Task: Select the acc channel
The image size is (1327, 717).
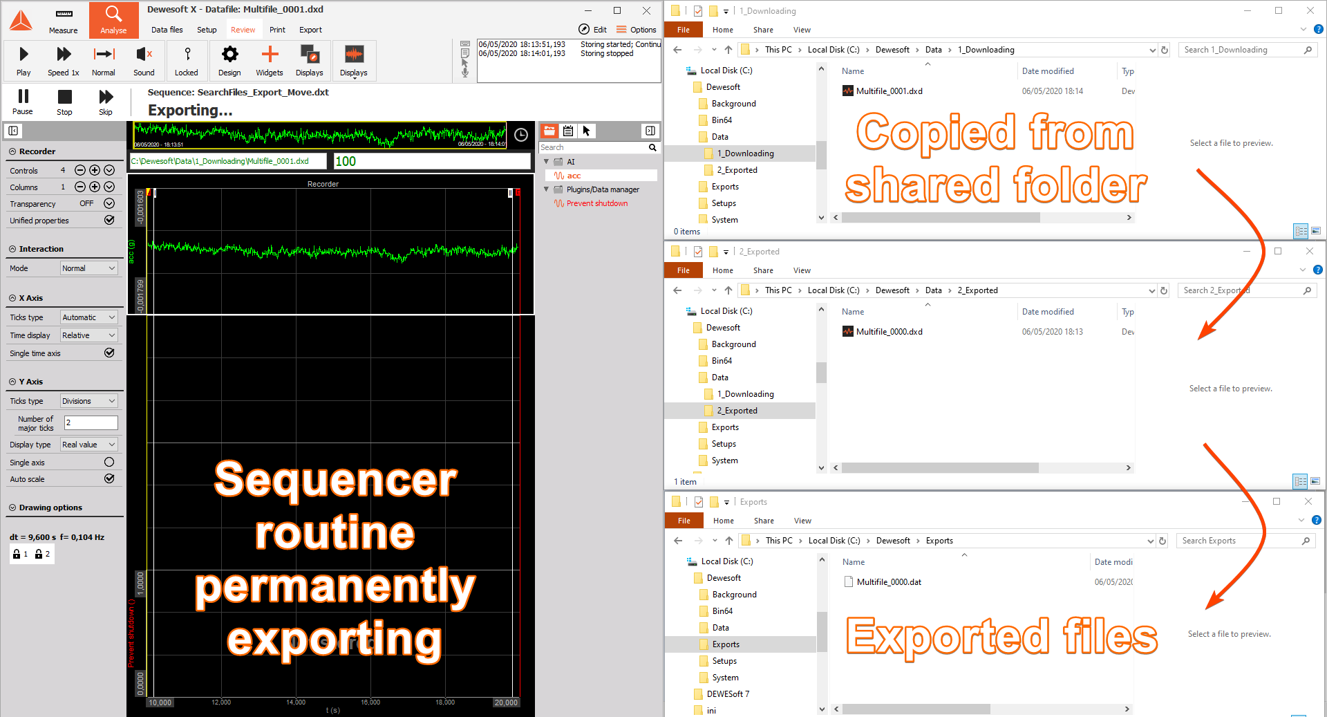Action: [574, 176]
